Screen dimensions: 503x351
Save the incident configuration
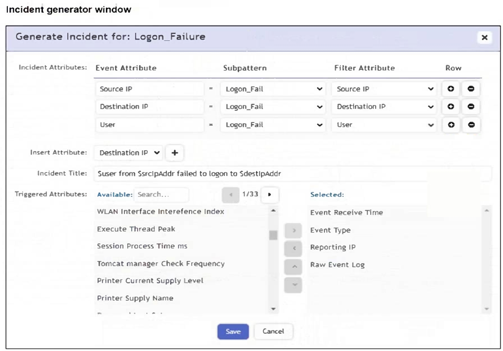[x=233, y=332]
